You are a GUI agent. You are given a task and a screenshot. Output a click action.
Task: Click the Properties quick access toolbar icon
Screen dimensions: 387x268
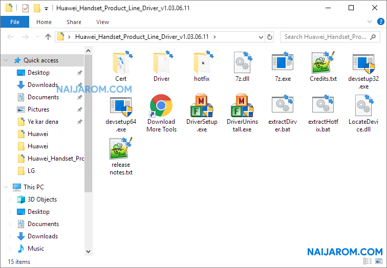click(x=26, y=8)
